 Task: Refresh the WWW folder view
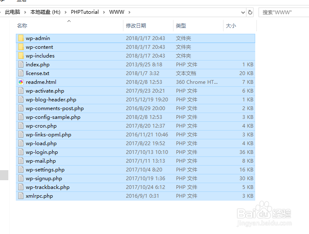tap(250, 13)
